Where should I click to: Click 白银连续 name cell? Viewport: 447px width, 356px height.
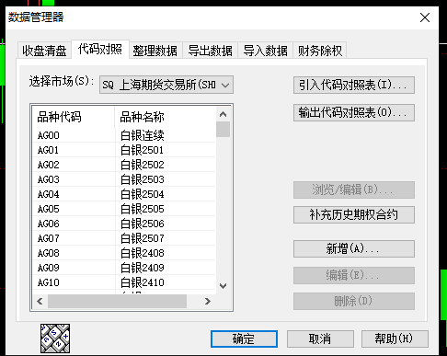pyautogui.click(x=166, y=135)
